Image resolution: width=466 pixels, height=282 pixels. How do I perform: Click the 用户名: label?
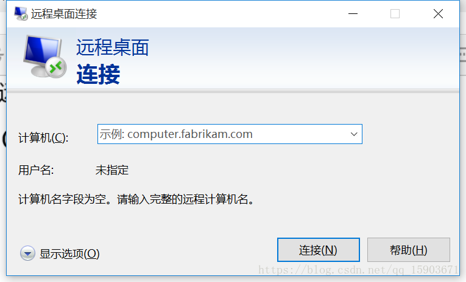[x=36, y=170]
